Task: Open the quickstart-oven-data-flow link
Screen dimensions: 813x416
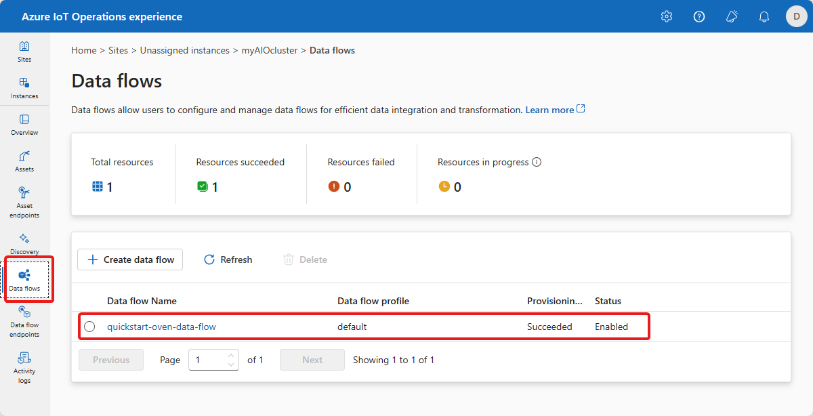Action: pyautogui.click(x=161, y=327)
